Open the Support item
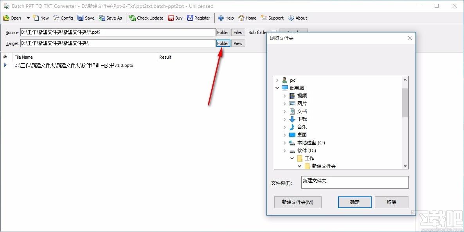The image size is (464, 232). [x=272, y=18]
